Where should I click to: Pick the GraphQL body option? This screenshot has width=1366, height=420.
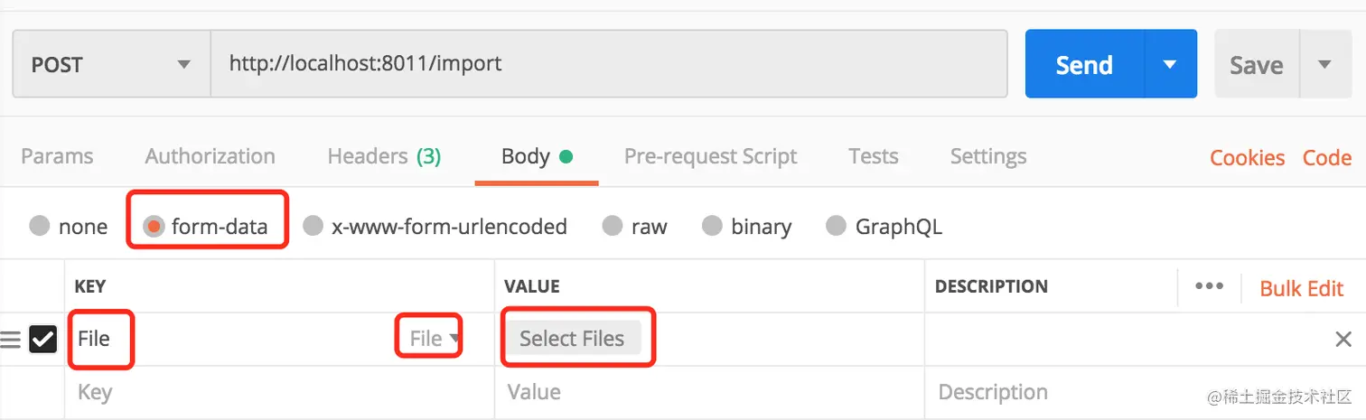837,226
